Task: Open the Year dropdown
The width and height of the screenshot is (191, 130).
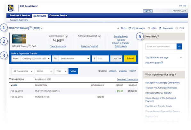Action: point(61,71)
